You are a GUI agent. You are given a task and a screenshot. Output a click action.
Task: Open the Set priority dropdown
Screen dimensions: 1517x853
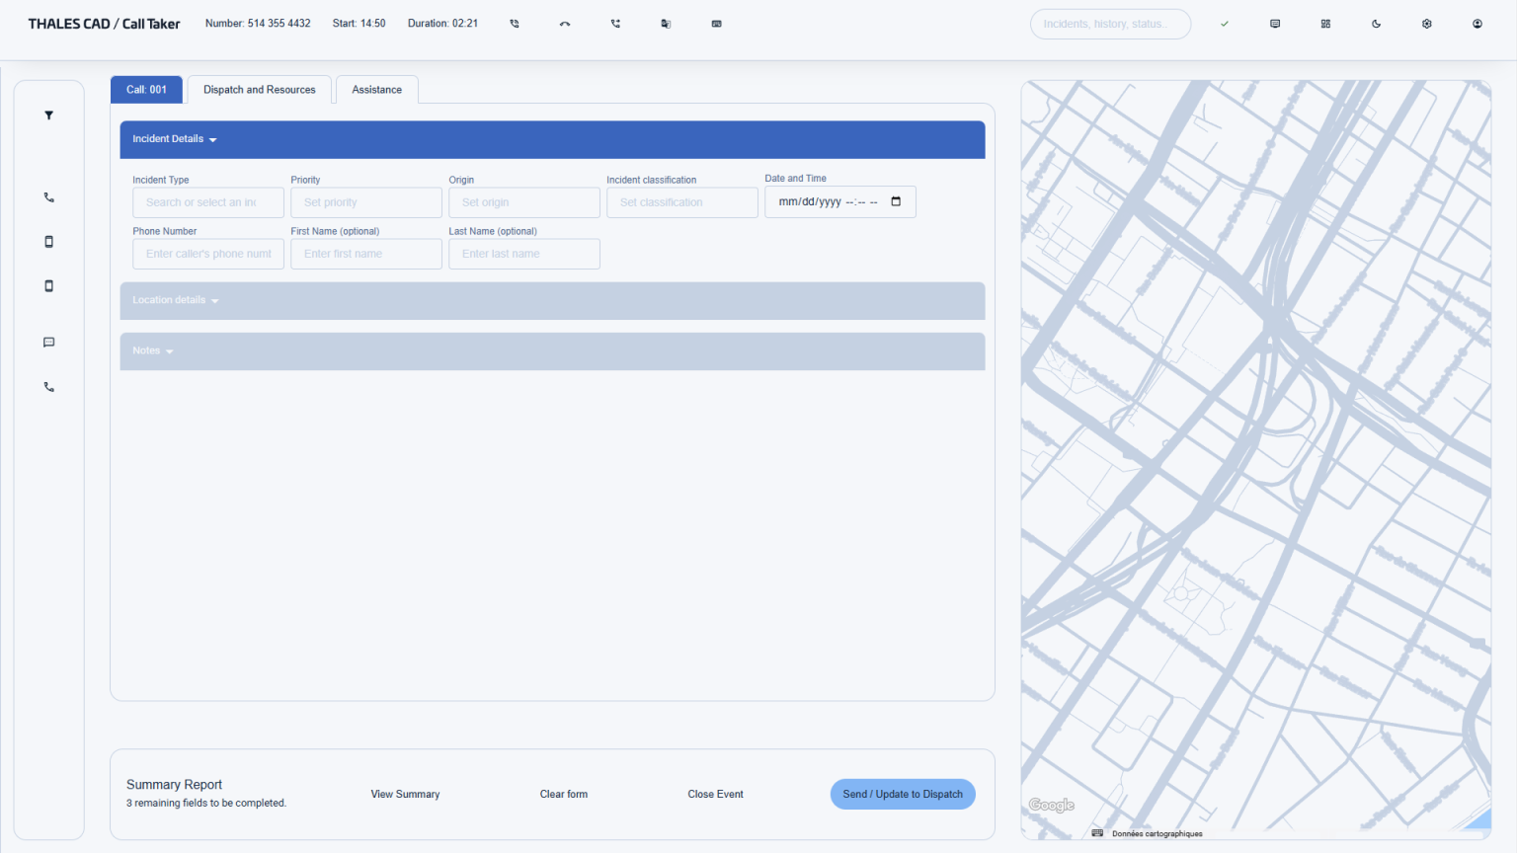click(x=365, y=202)
